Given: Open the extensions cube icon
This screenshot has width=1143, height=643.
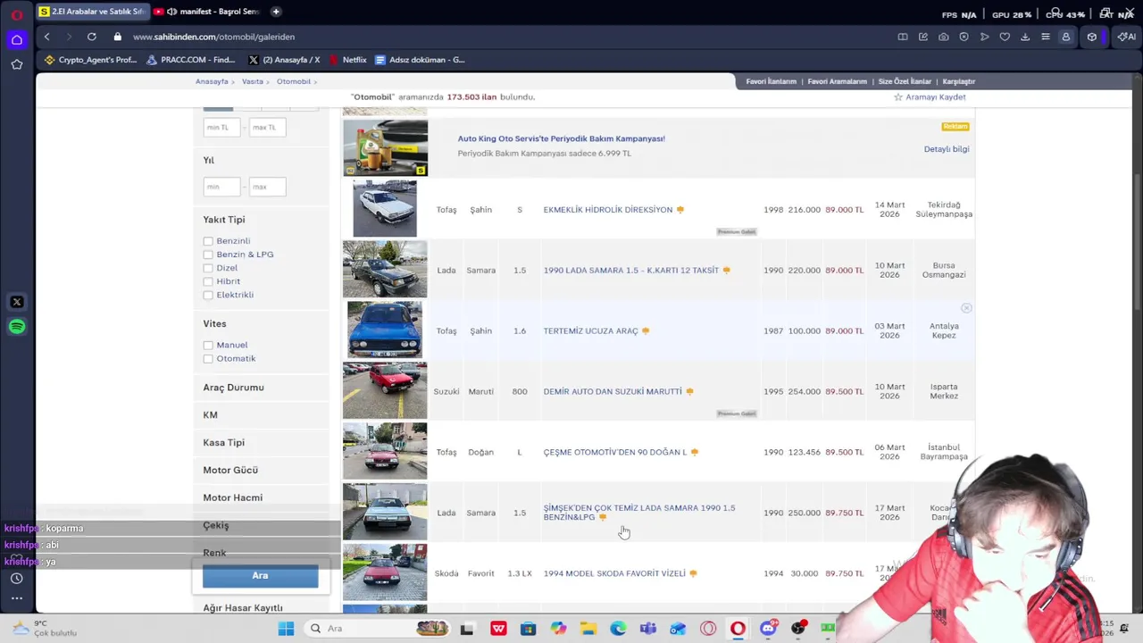Looking at the screenshot, I should coord(1091,37).
